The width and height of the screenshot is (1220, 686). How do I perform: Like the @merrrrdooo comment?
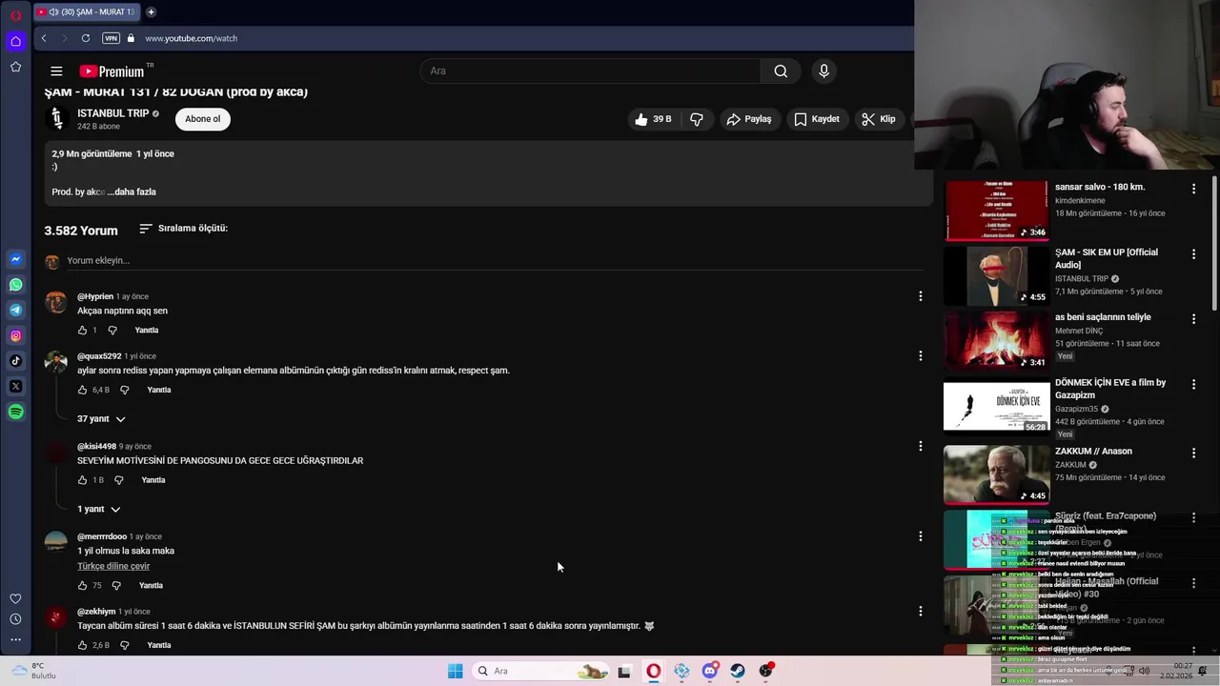(x=82, y=585)
